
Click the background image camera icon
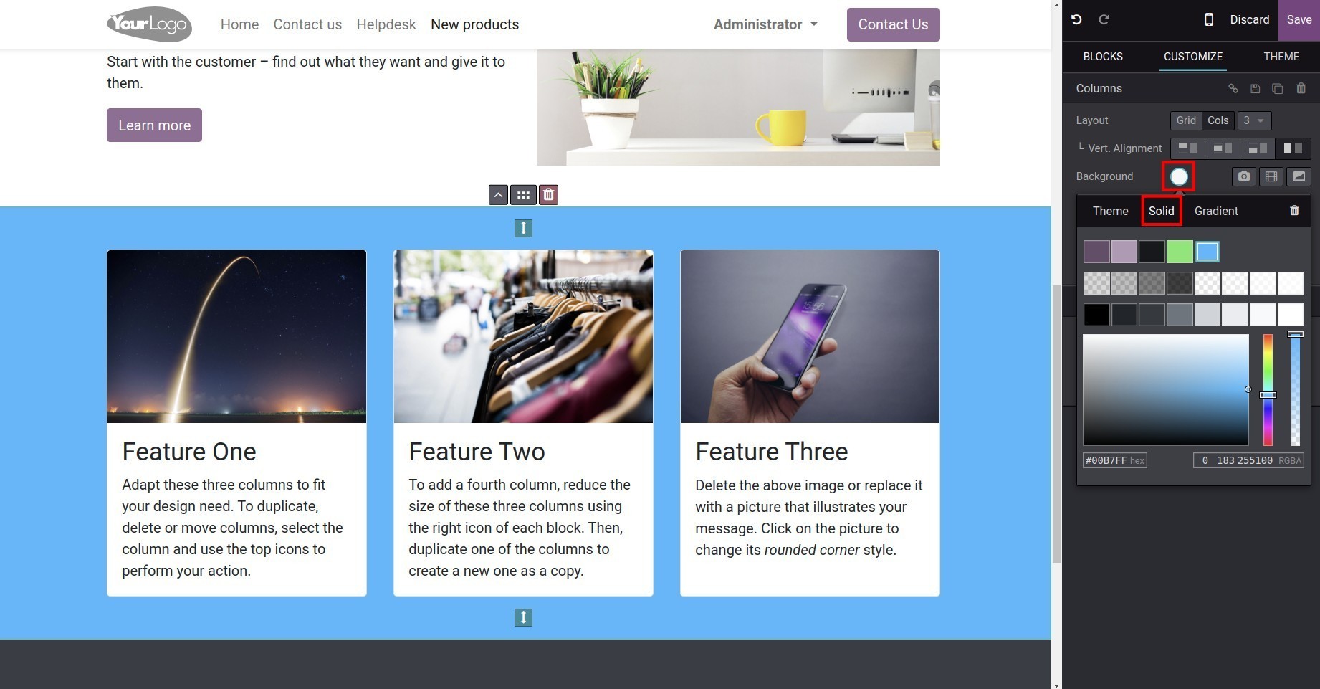1244,176
